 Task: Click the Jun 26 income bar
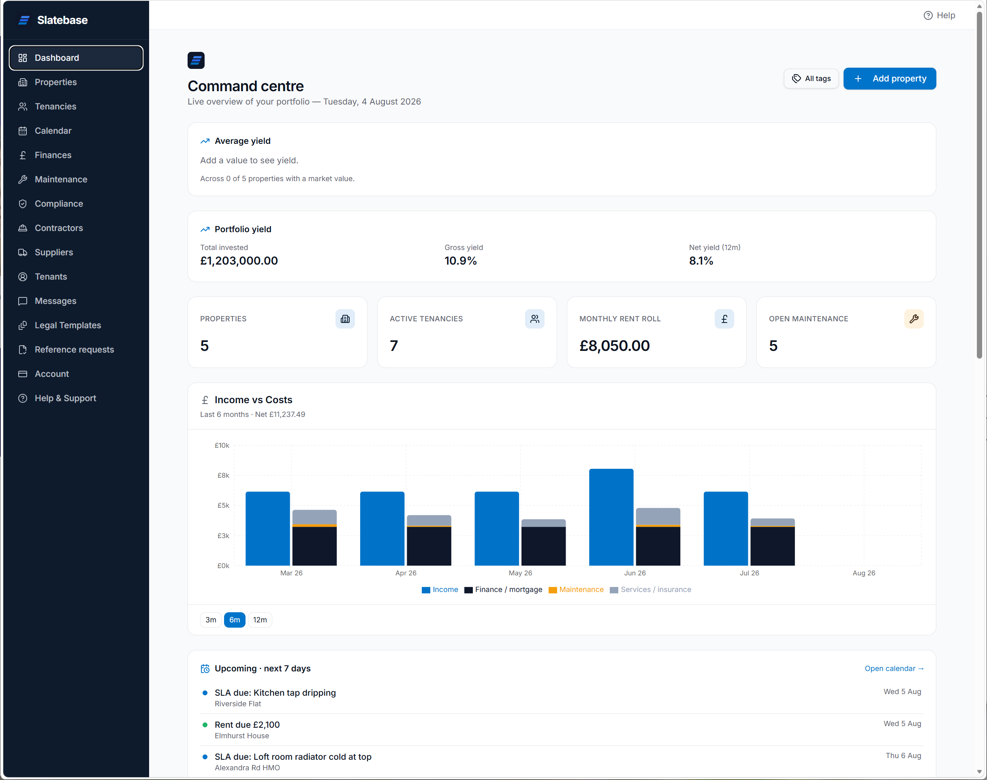611,517
